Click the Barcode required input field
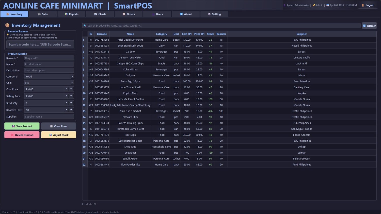Screen dimensions: 381x214 click(x=49, y=58)
